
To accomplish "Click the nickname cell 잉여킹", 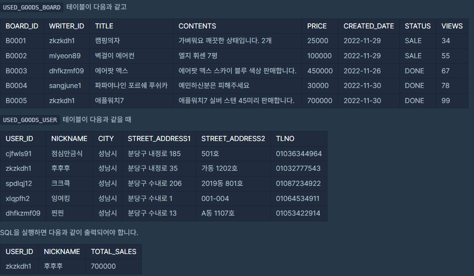I will pos(69,198).
